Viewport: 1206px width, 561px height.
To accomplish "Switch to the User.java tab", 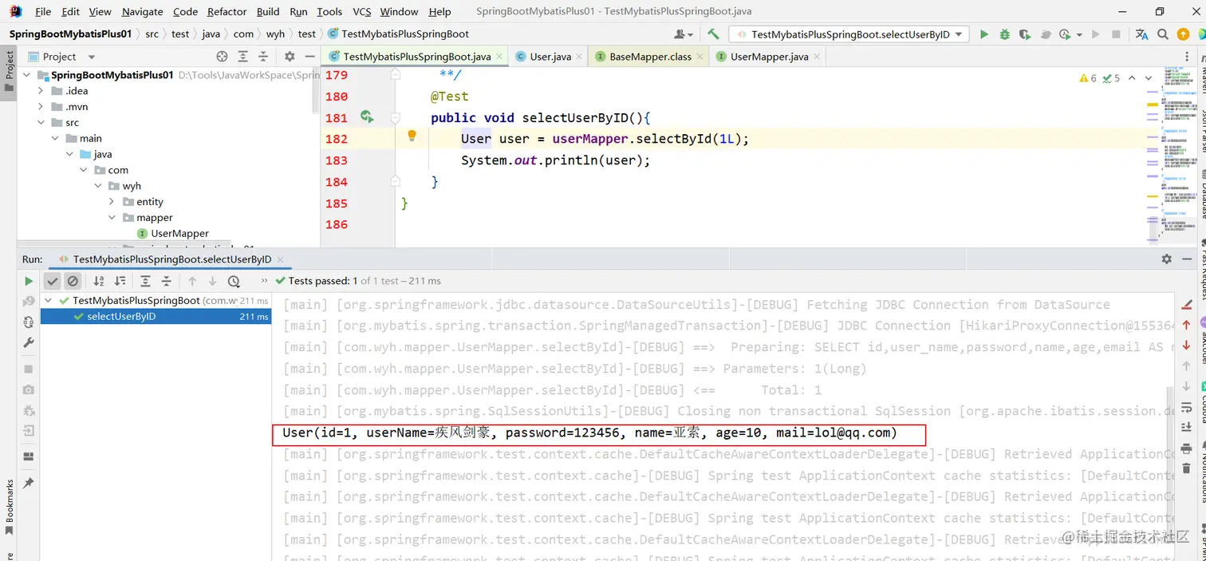I will 550,57.
